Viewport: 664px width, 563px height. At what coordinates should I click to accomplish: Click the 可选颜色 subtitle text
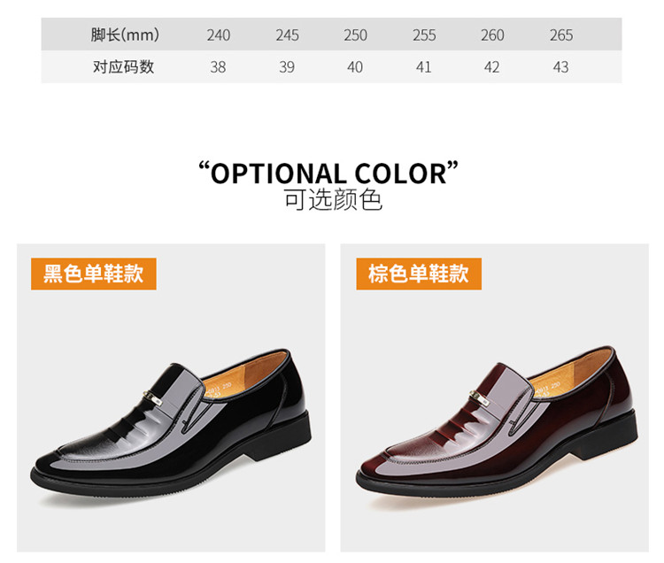point(333,199)
